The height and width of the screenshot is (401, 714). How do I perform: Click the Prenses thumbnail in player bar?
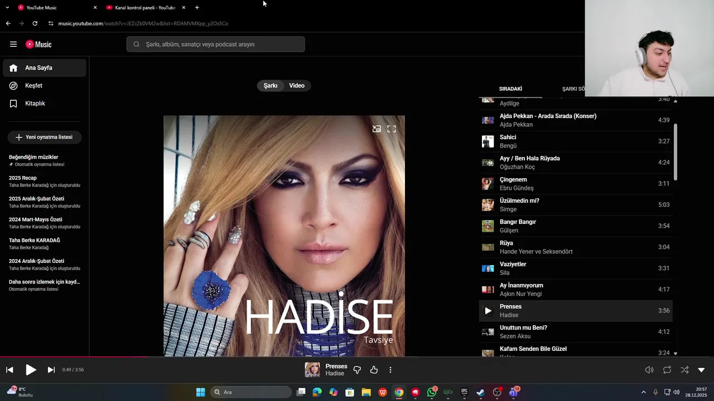pos(312,370)
